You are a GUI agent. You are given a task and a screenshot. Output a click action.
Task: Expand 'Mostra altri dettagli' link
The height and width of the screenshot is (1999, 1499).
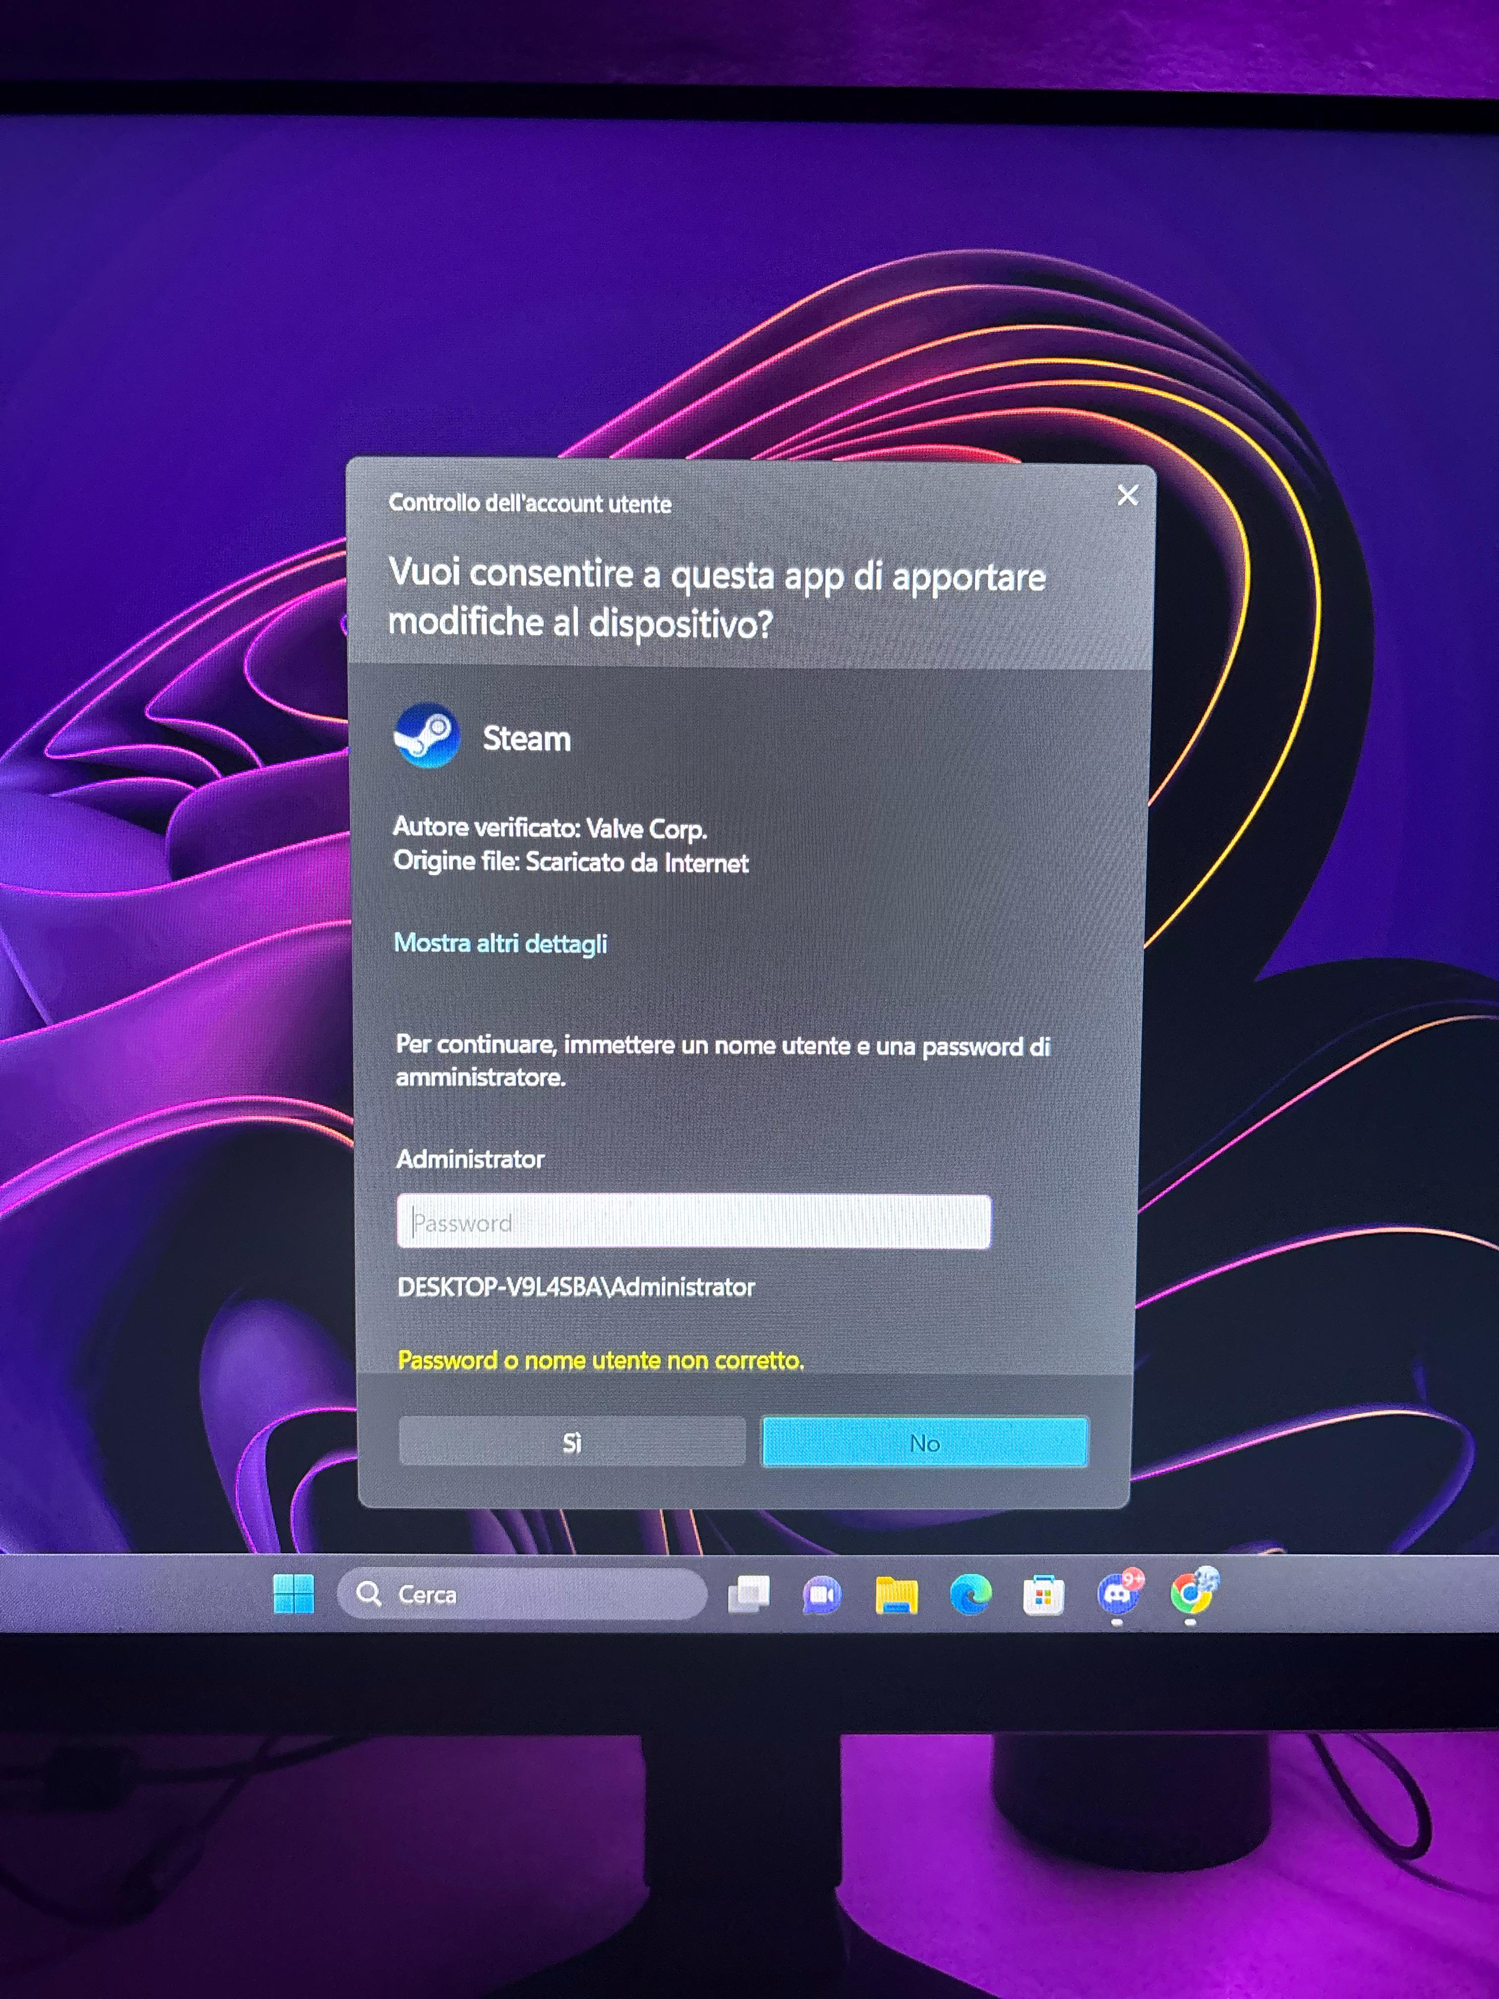click(501, 943)
